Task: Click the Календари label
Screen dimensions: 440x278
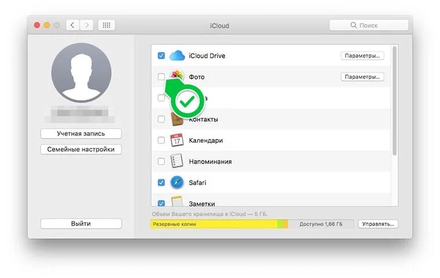Action: (x=206, y=140)
